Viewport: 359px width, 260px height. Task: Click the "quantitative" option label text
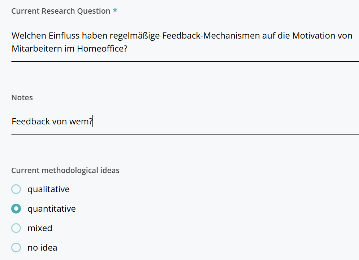tap(52, 209)
